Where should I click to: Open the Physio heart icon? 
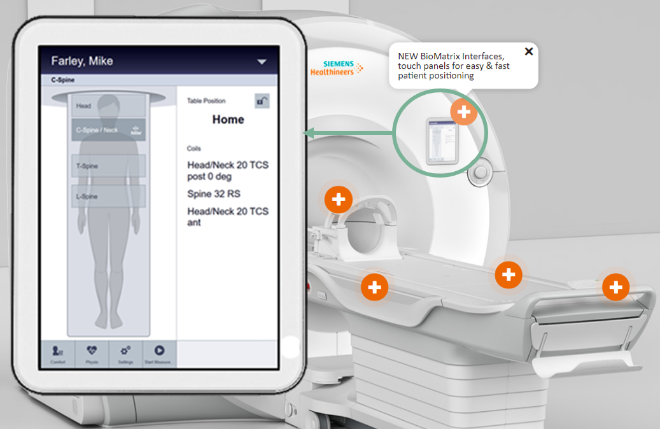coord(92,355)
